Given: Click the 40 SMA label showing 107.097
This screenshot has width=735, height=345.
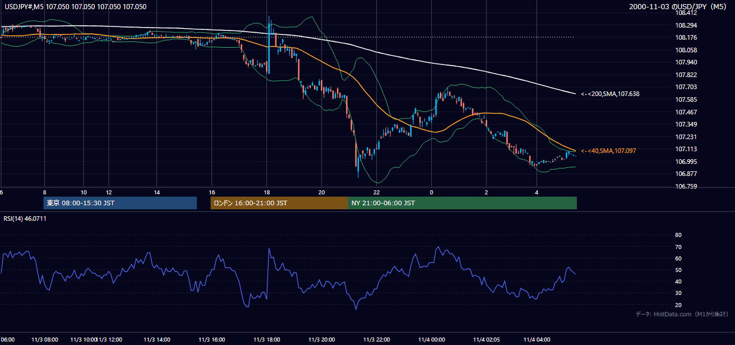Looking at the screenshot, I should point(608,151).
